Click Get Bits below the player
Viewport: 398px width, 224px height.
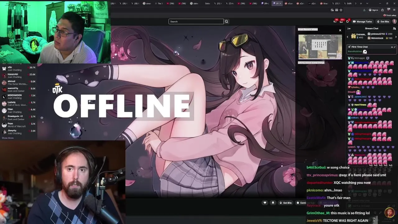tap(285, 203)
